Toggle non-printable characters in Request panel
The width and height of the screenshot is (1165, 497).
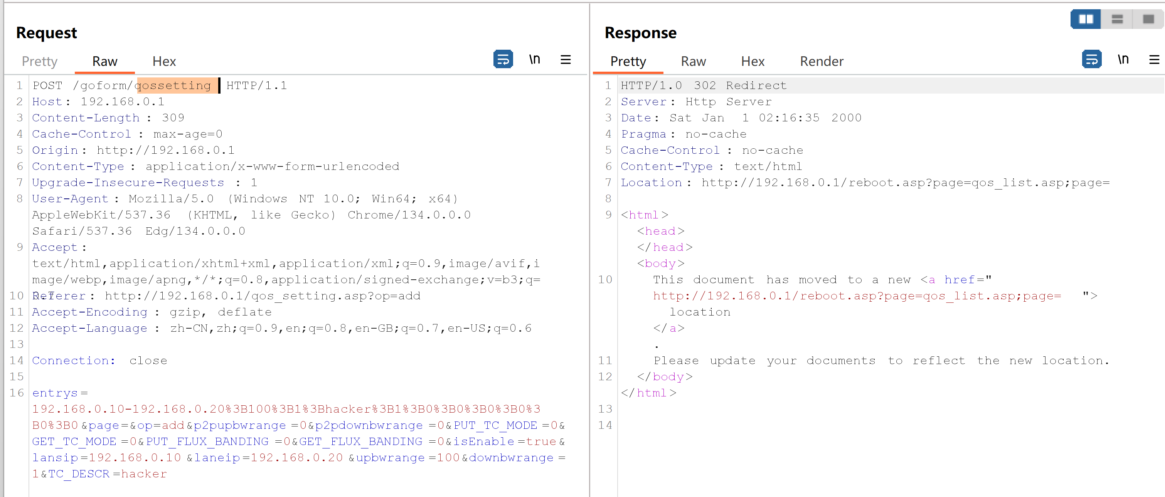(535, 59)
